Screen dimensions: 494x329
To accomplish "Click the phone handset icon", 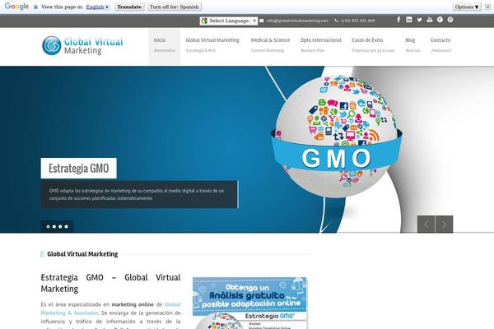I will tap(337, 21).
